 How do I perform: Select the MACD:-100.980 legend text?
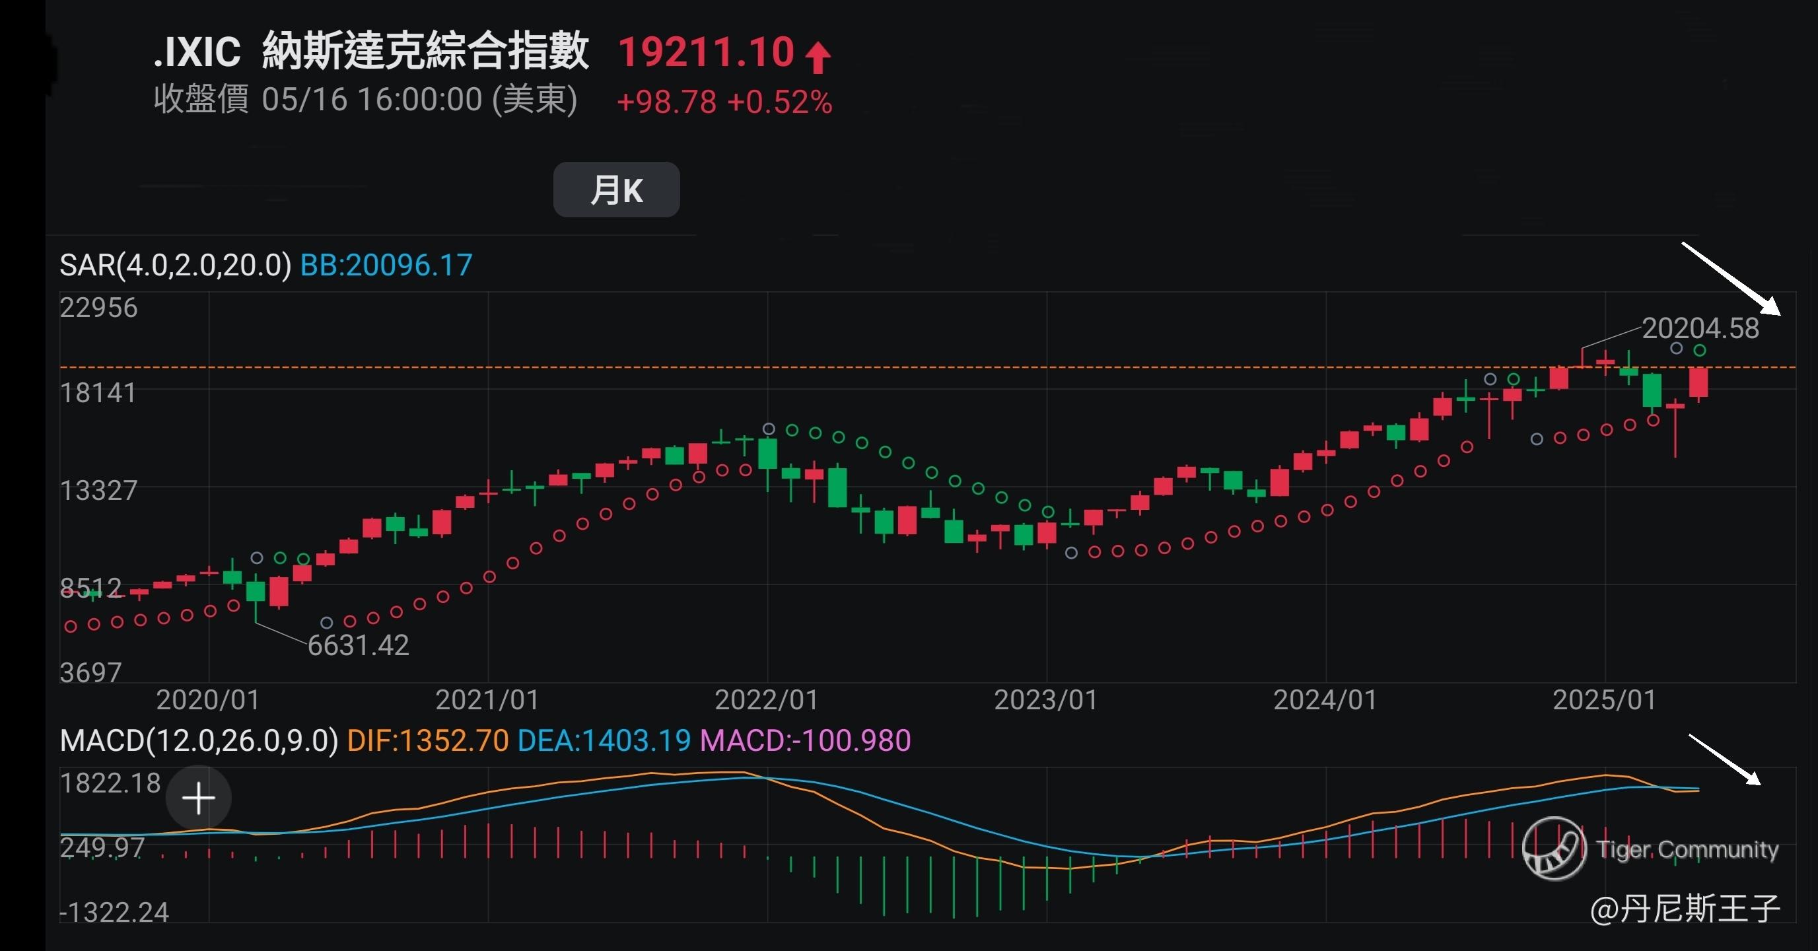click(804, 740)
